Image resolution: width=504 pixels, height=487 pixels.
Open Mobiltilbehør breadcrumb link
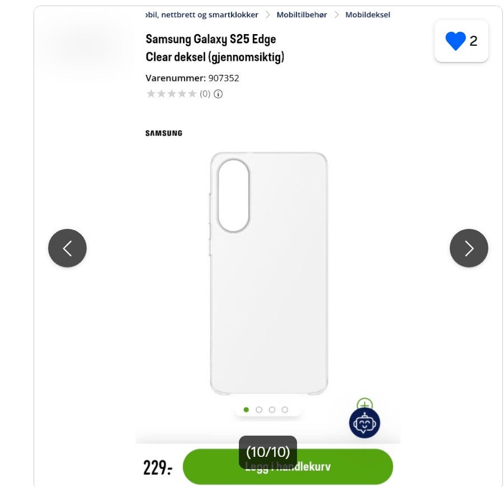coord(302,15)
